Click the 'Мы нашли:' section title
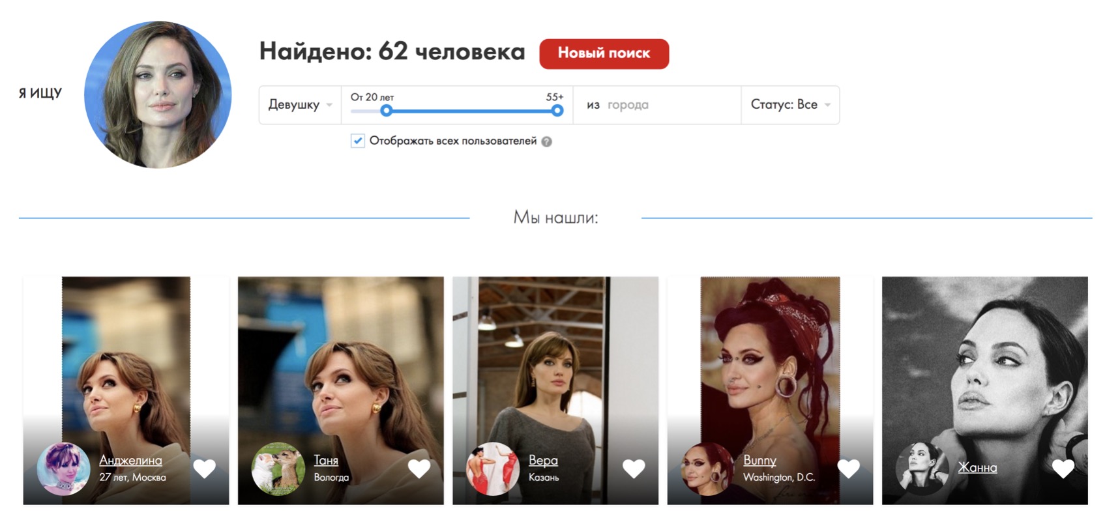1105x520 pixels. click(x=555, y=218)
